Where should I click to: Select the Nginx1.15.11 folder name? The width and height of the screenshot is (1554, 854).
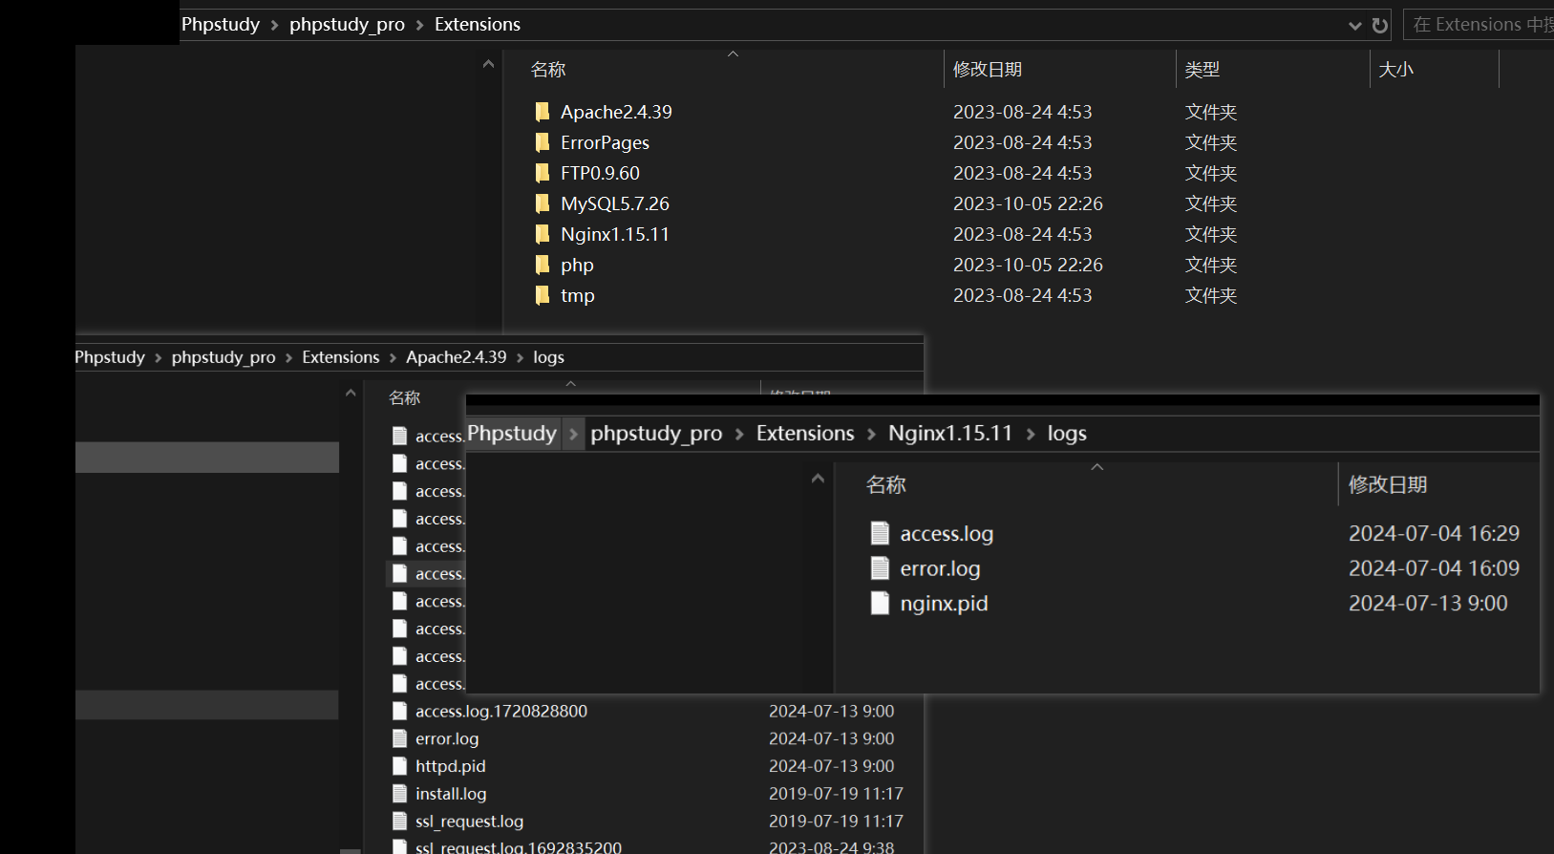coord(615,234)
